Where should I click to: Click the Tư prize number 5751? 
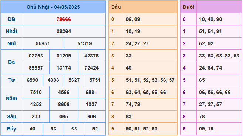[x=95, y=80]
